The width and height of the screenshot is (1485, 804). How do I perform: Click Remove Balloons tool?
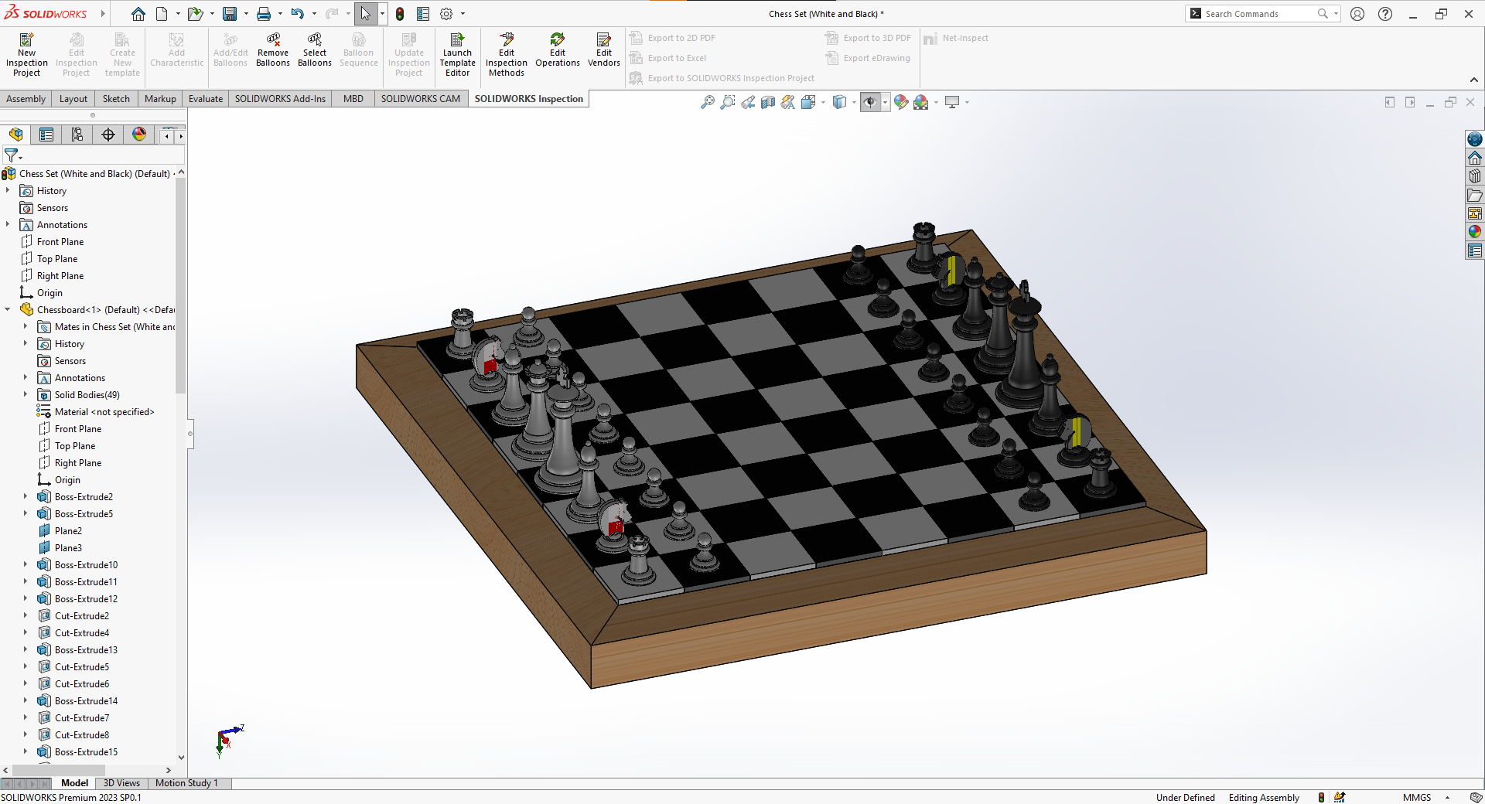[273, 49]
